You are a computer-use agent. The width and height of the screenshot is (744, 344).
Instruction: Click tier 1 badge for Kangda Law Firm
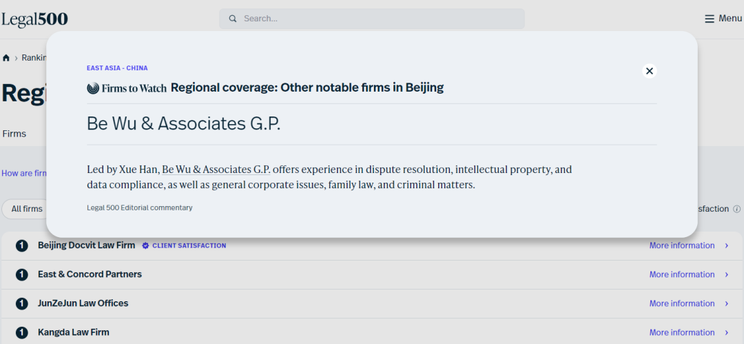coord(22,332)
